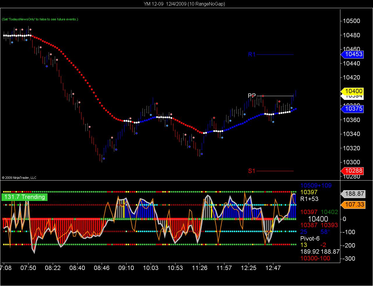Click the yellow 10400 current price marker
Viewport: 373px width, 286px height.
352,91
